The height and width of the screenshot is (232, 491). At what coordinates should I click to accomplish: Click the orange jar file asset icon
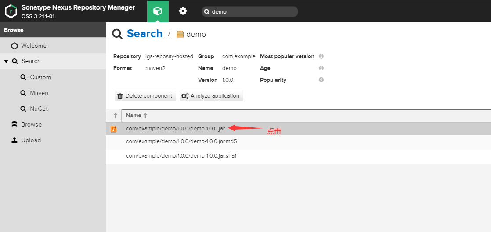[113, 128]
